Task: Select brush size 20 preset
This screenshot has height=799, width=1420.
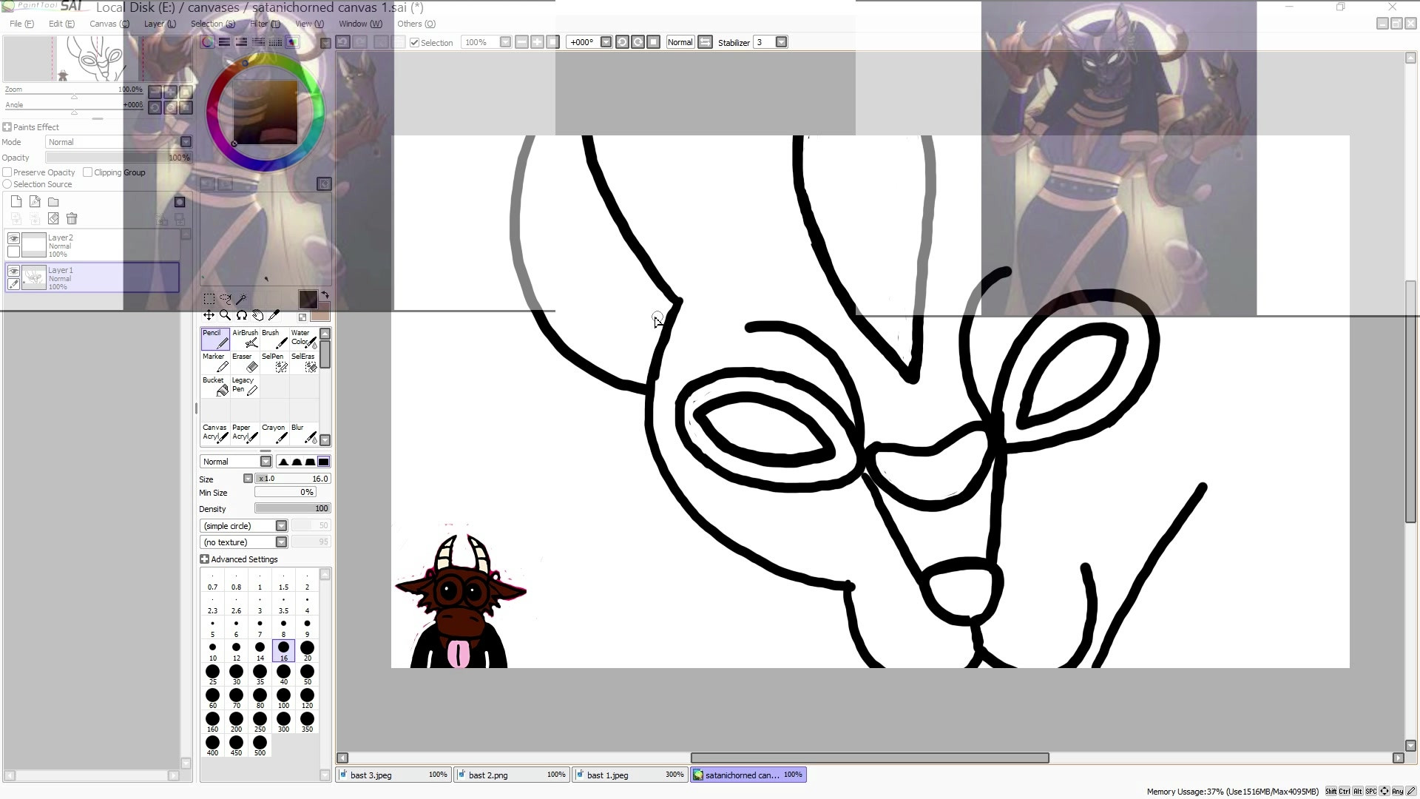Action: 307,651
